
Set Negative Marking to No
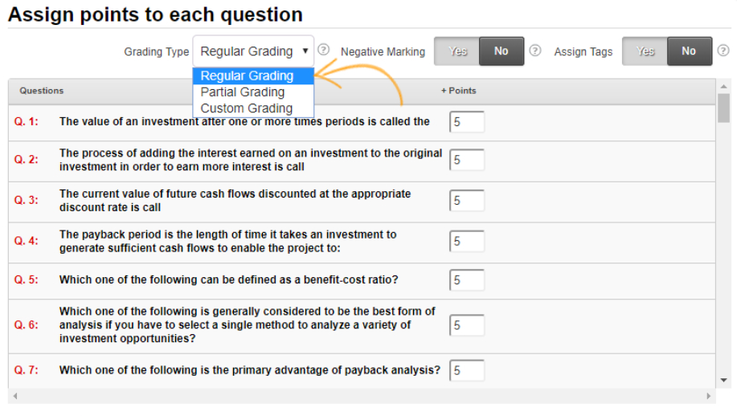[x=502, y=51]
